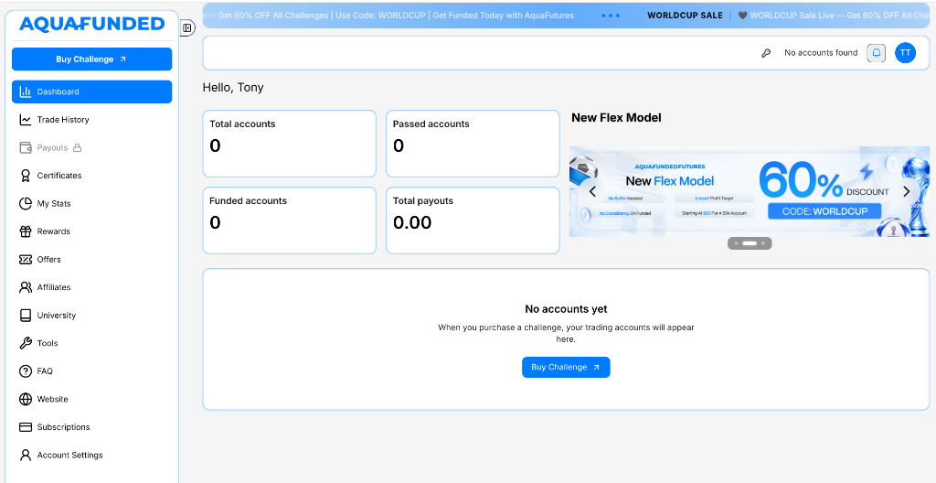Screen dimensions: 936x483
Task: Click the Account Settings person icon
Action: pyautogui.click(x=25, y=455)
